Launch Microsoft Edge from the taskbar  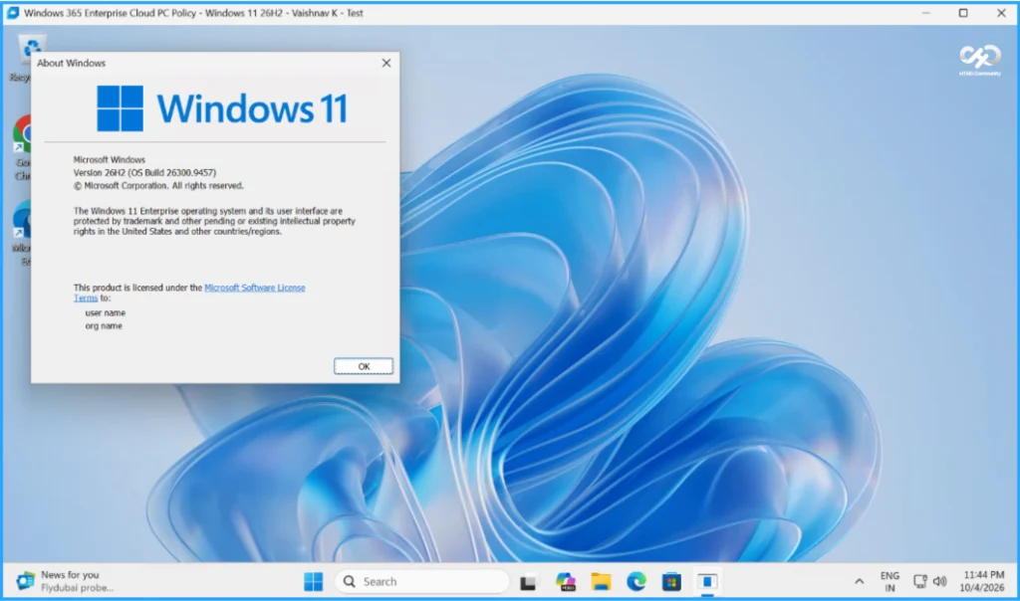[x=637, y=581]
